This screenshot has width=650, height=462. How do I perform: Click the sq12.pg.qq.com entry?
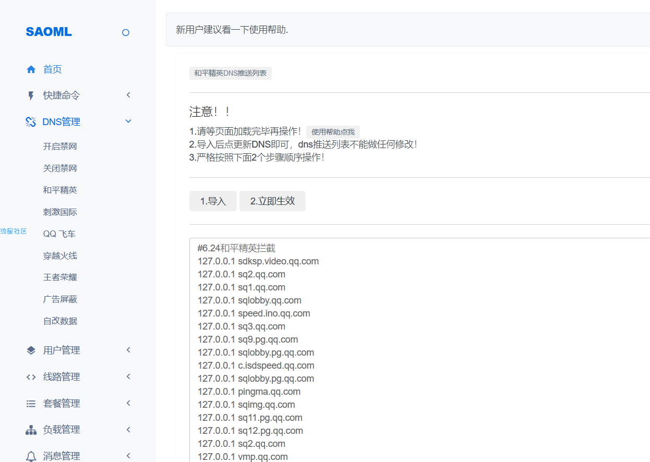coord(270,431)
